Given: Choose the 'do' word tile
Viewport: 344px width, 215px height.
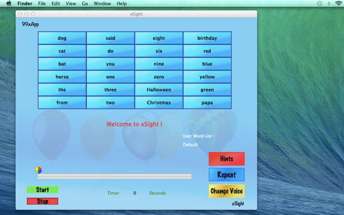Looking at the screenshot, I should [x=111, y=51].
